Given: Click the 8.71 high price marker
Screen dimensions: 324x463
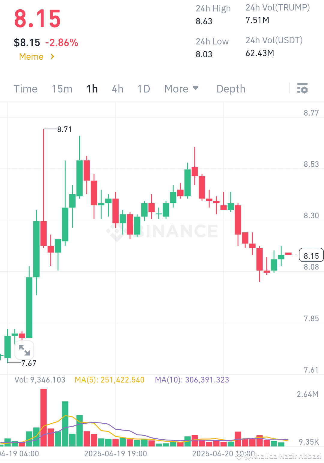Looking at the screenshot, I should 64,129.
